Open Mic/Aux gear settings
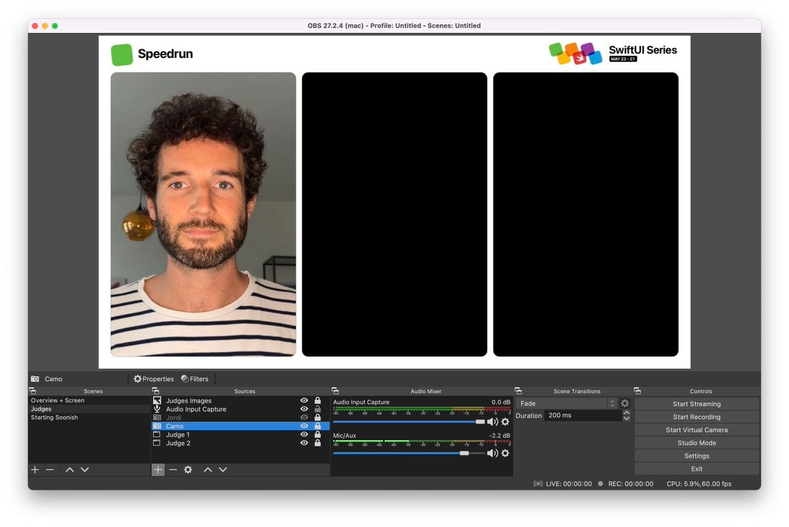Viewport: 789px width, 527px height. pos(505,453)
